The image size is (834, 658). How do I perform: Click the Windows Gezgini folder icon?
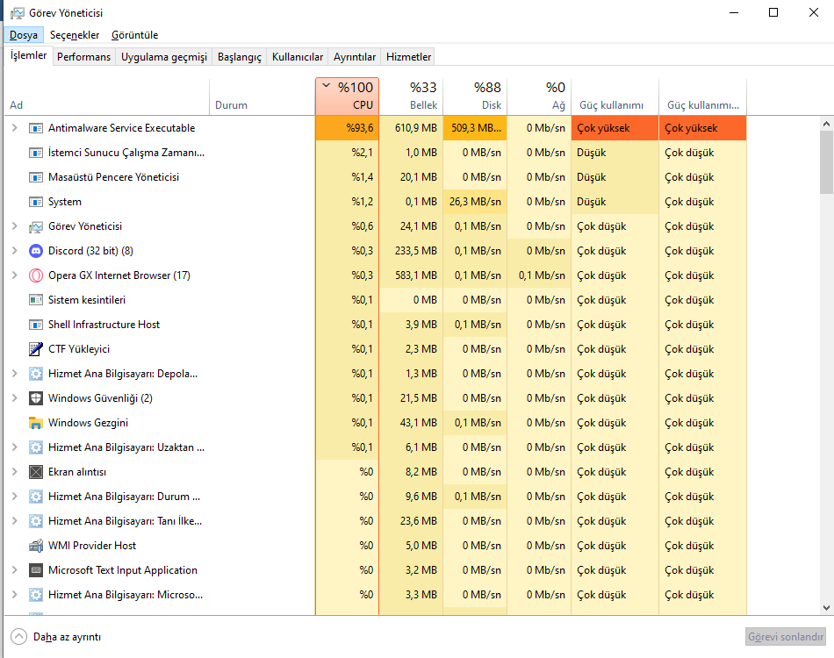36,423
